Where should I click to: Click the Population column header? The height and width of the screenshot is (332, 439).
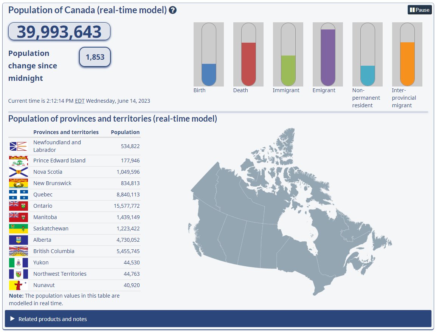(125, 132)
